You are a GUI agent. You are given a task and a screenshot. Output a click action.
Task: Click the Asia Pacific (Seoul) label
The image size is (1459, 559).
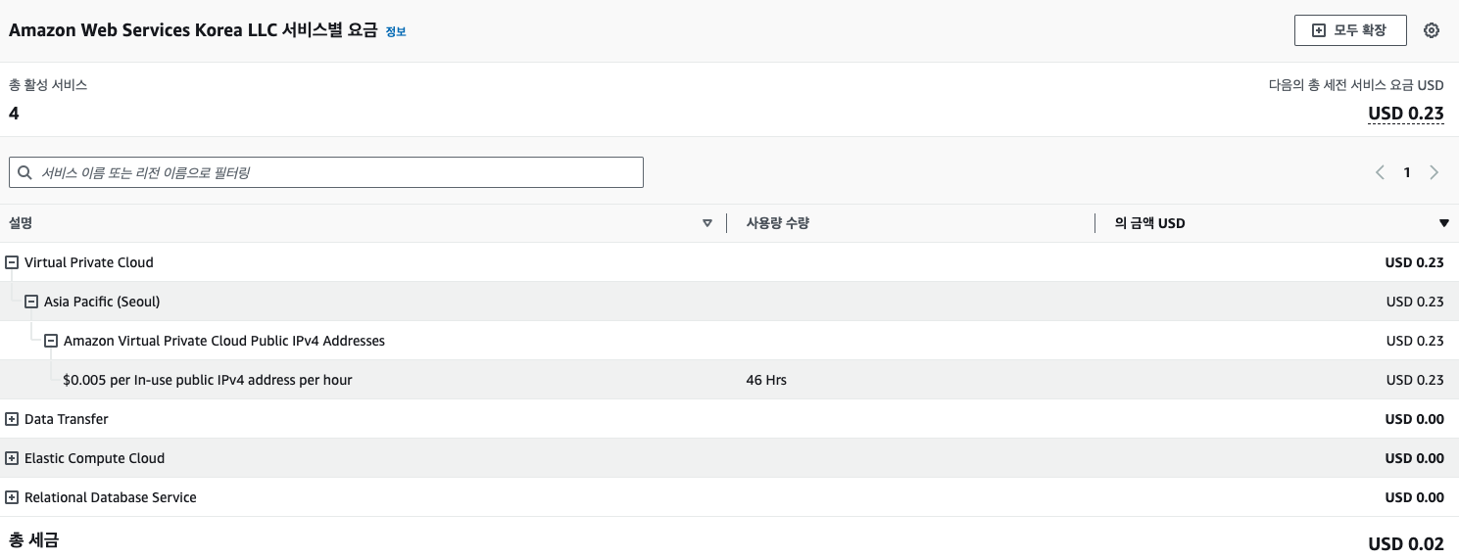[102, 302]
